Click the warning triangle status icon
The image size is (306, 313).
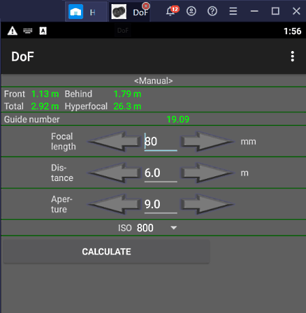(x=12, y=31)
